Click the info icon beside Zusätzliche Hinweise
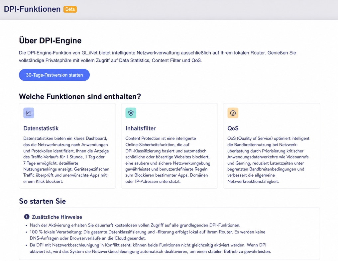This screenshot has height=261, width=338. [x=27, y=217]
